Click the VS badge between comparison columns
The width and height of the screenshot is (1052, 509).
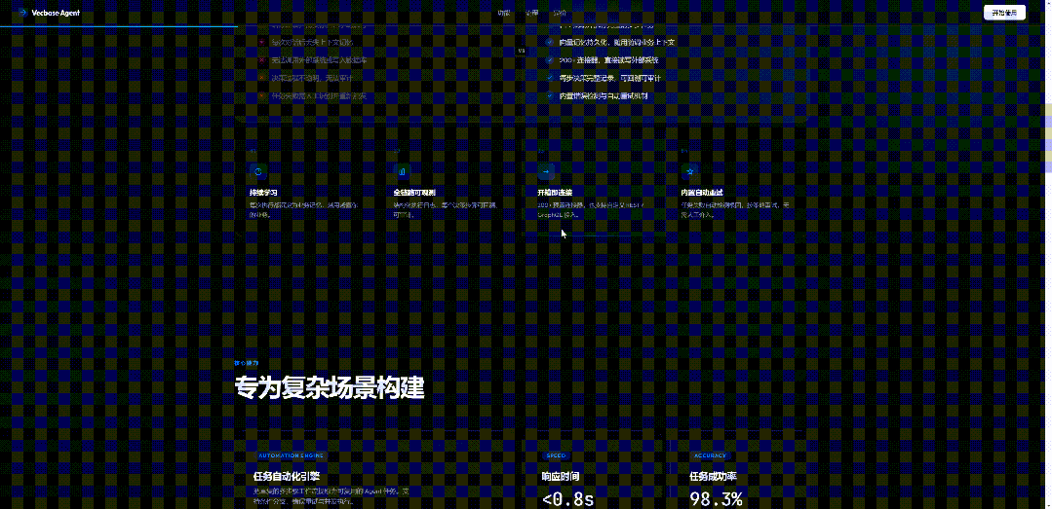[522, 51]
